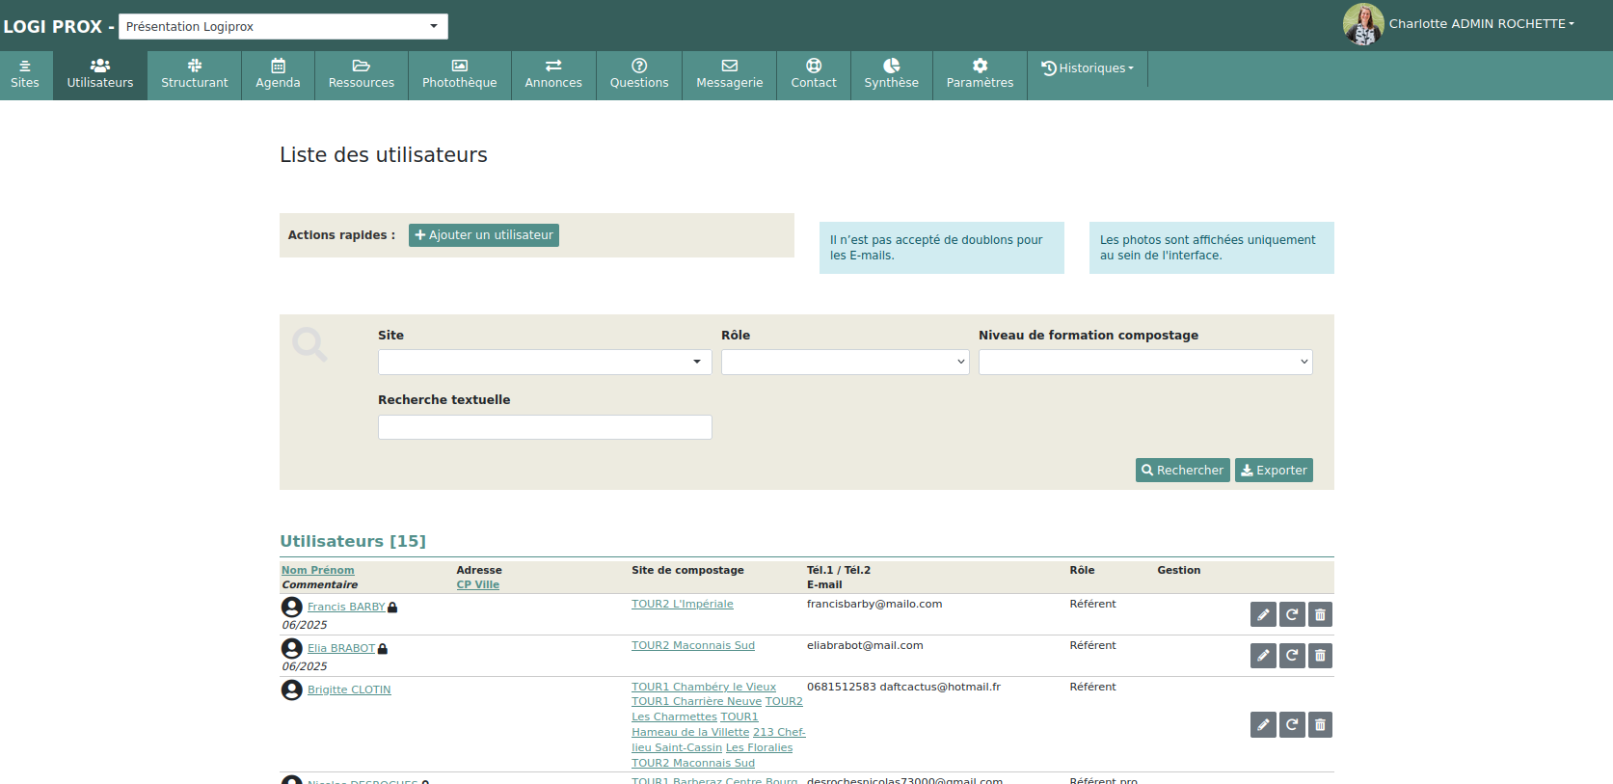Open TOUR2 Maconnais Sud link in Elia BRABOT row
Image resolution: width=1613 pixels, height=784 pixels.
(x=693, y=646)
